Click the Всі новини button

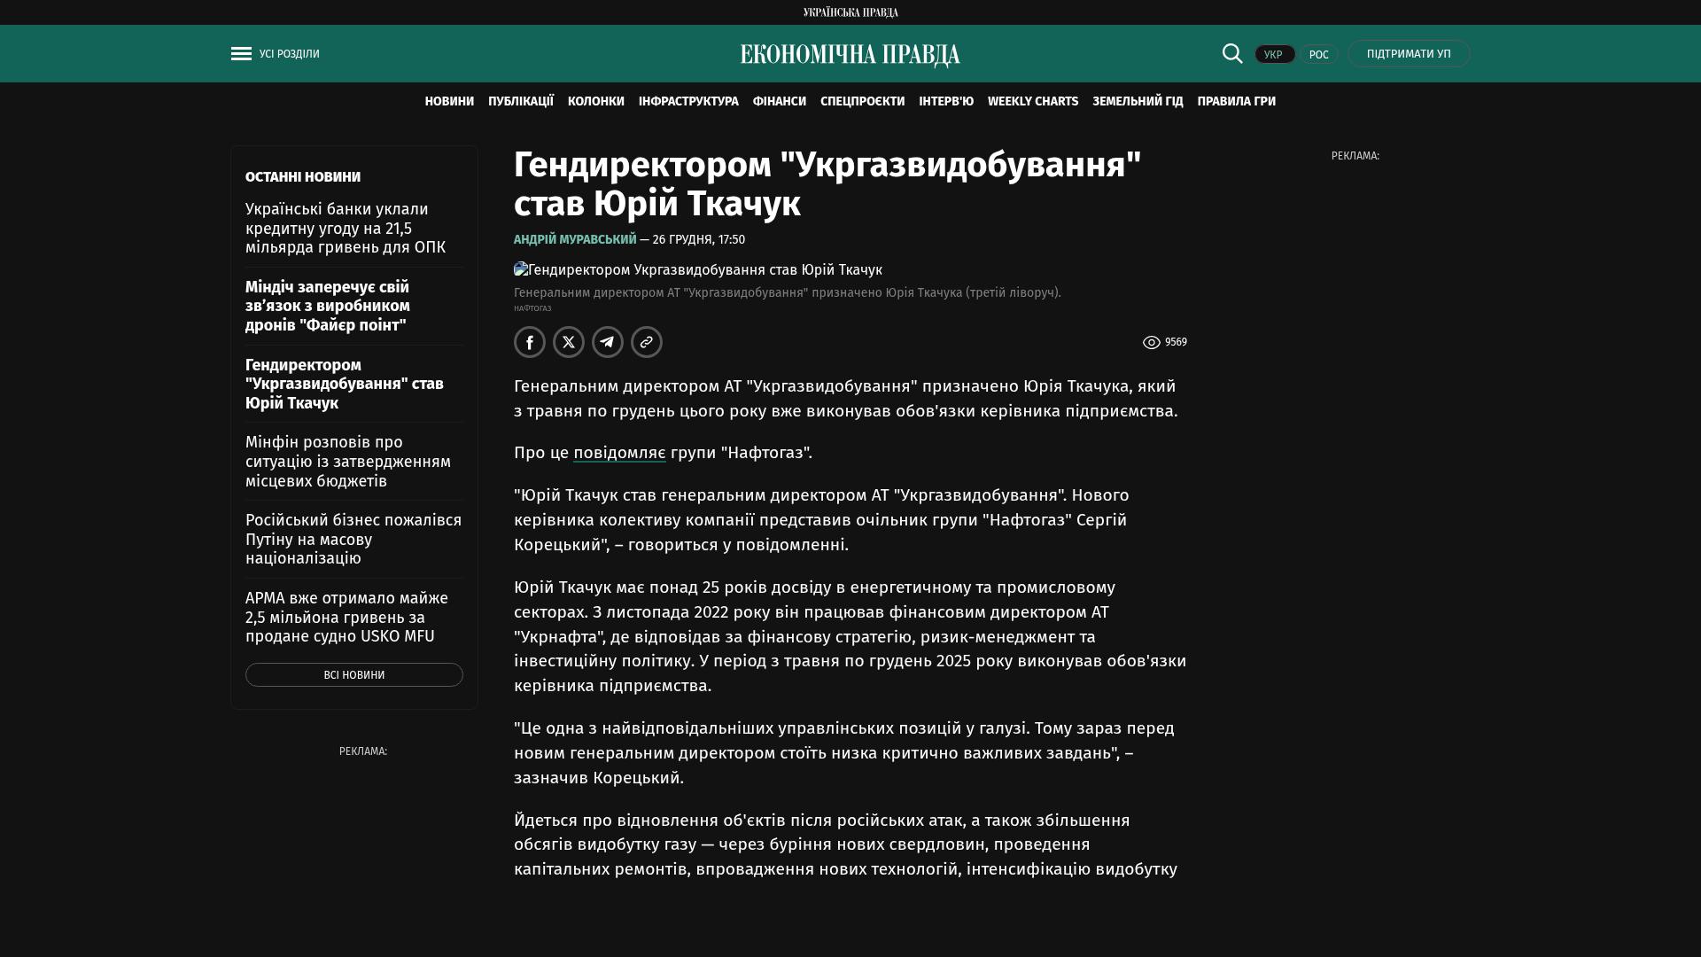(x=353, y=674)
